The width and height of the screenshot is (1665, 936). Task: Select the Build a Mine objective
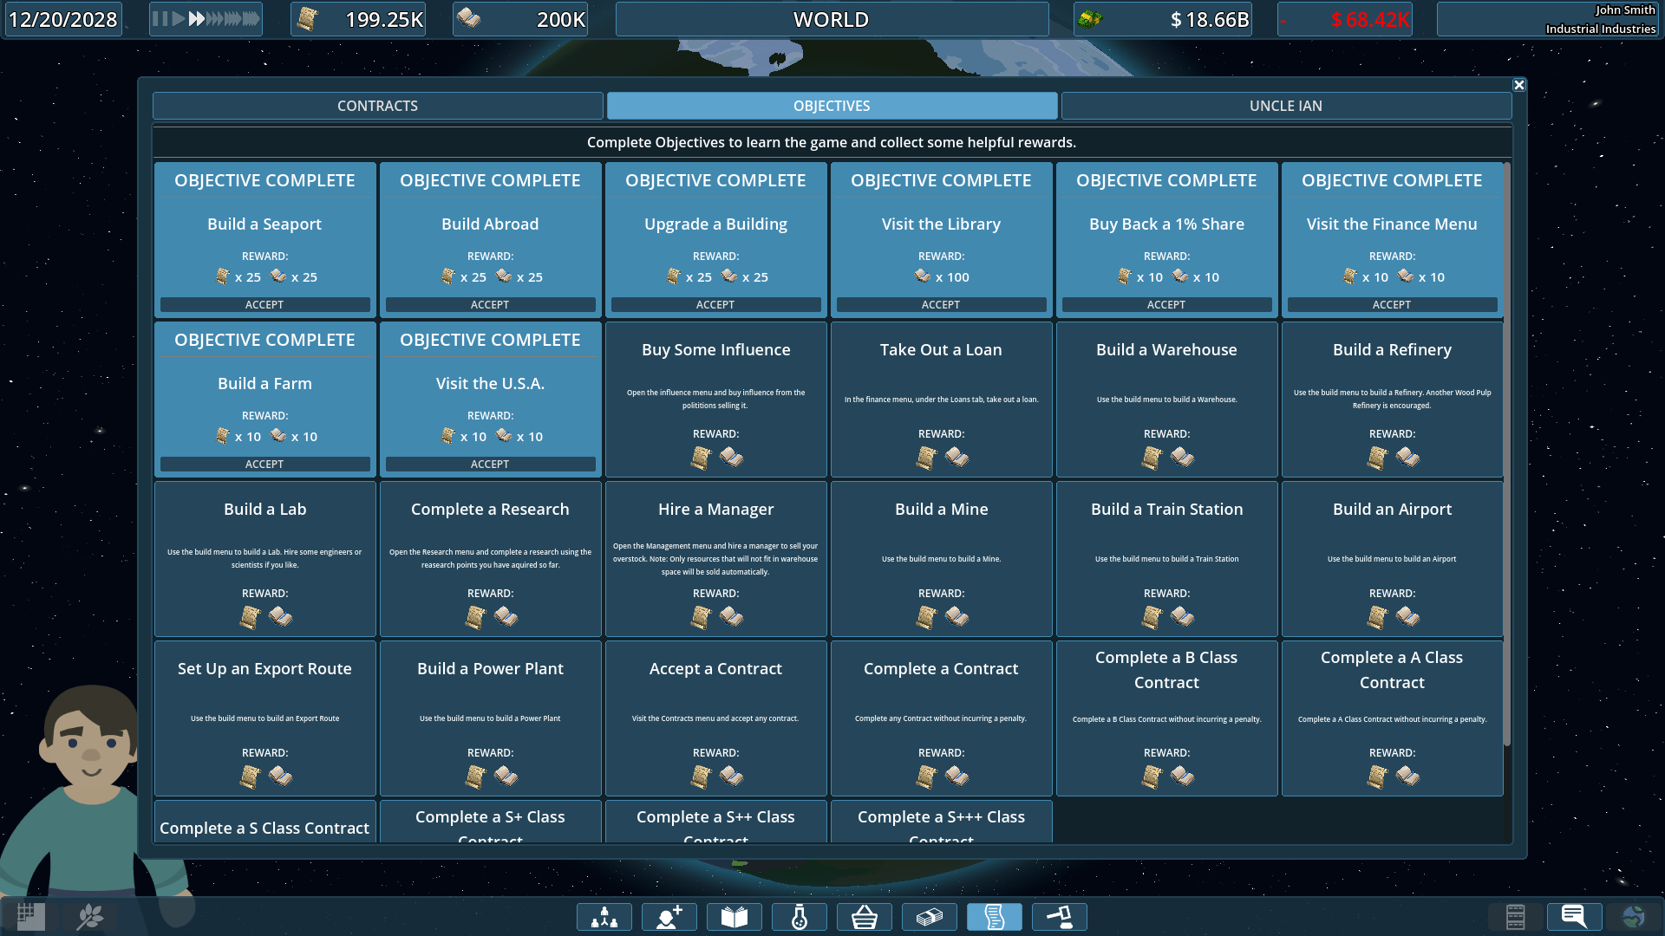(941, 559)
